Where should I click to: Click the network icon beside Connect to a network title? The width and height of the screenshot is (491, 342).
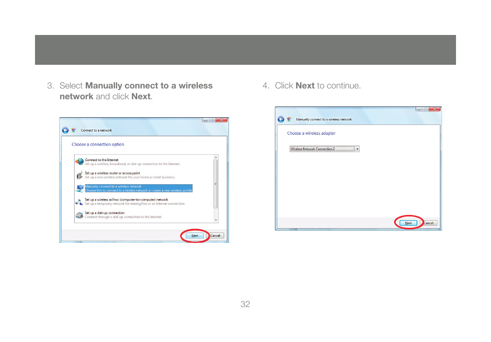point(74,130)
